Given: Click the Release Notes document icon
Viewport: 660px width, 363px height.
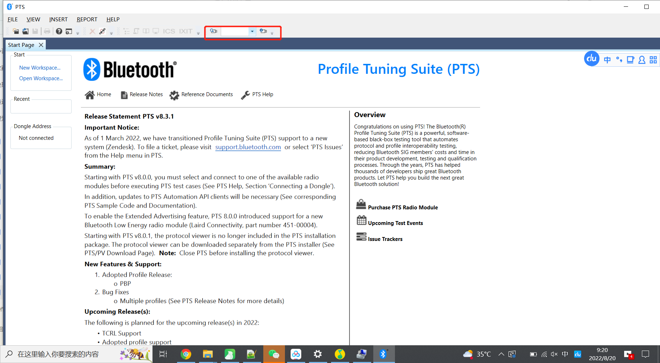Looking at the screenshot, I should 124,95.
